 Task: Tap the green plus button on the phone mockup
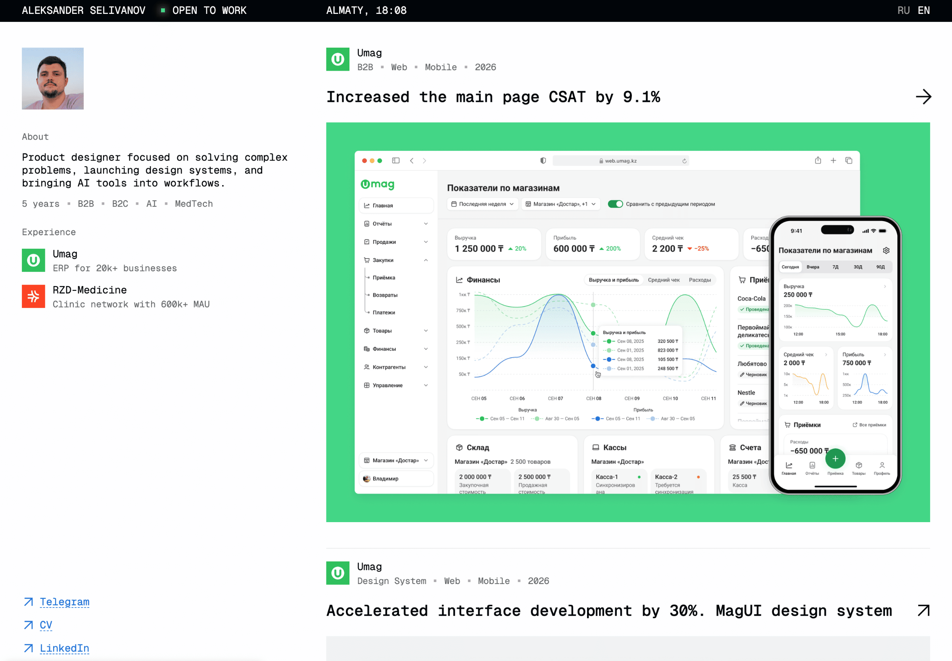[x=835, y=459]
